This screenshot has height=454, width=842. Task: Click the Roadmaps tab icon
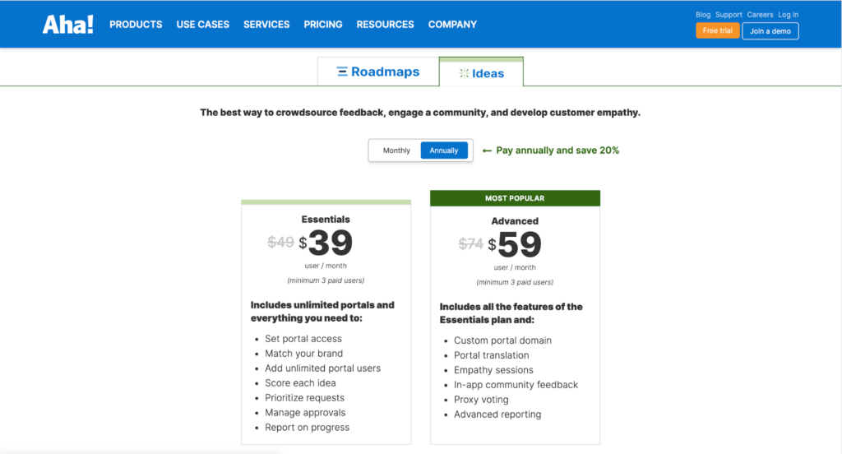click(342, 72)
